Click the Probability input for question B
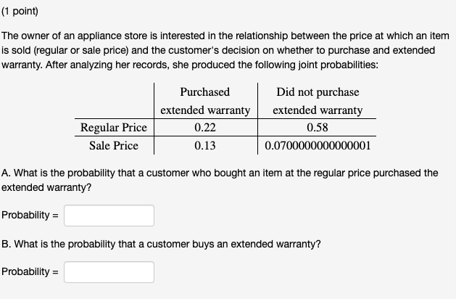Viewport: 456px width, 299px height. (109, 272)
